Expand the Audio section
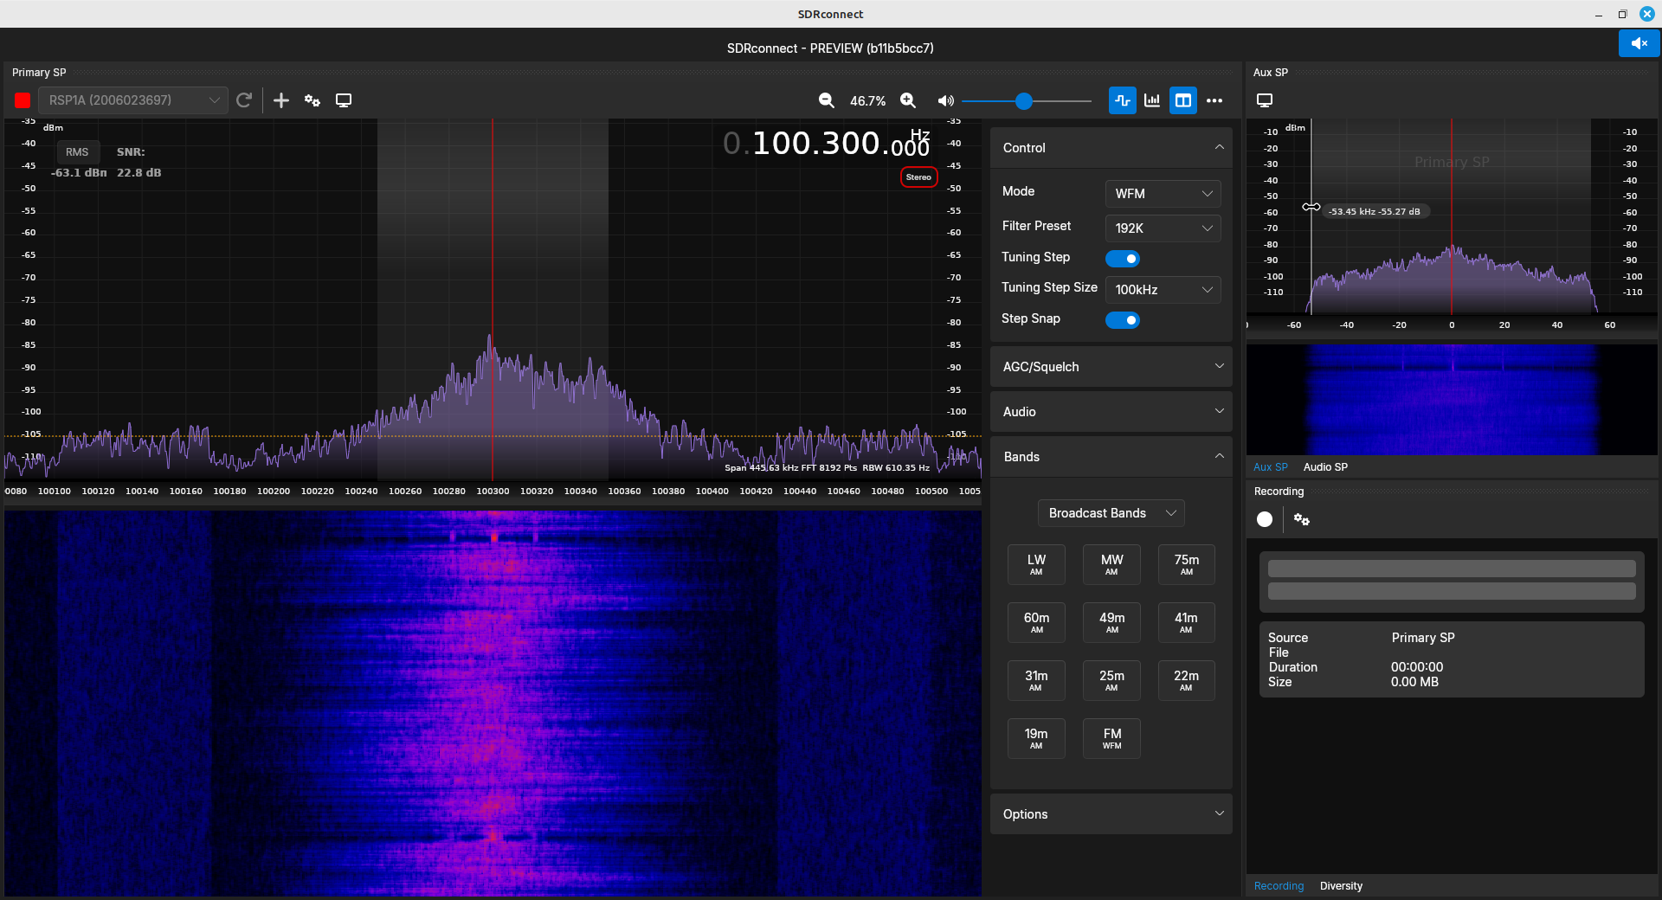 [1111, 412]
